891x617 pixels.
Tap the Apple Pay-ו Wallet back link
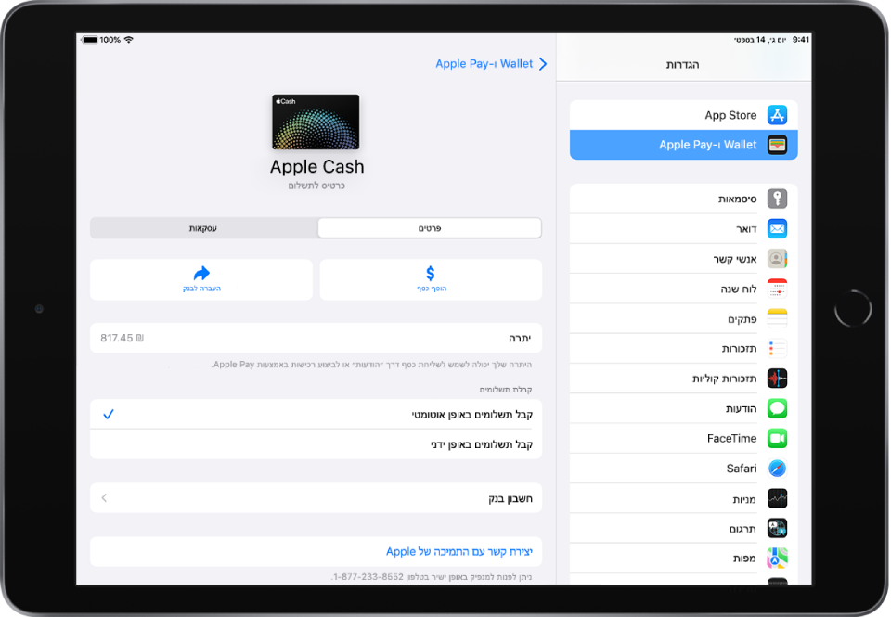[x=484, y=64]
